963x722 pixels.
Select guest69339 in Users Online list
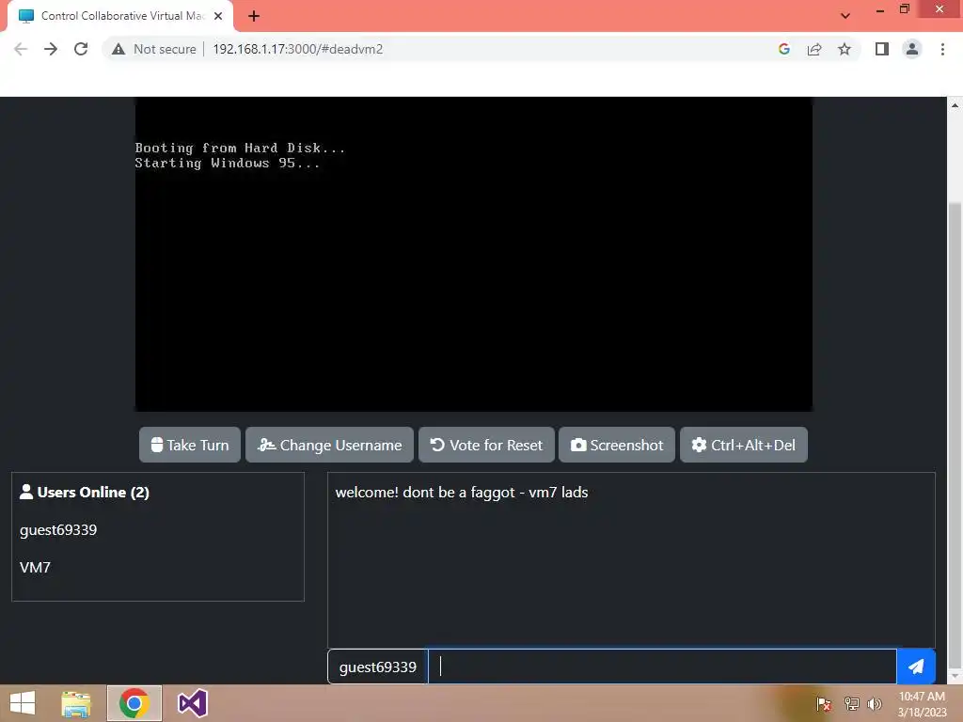[x=58, y=530]
